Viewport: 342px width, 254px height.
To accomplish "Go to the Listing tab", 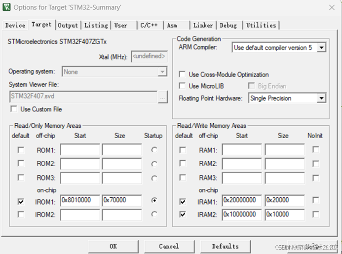I will point(96,25).
